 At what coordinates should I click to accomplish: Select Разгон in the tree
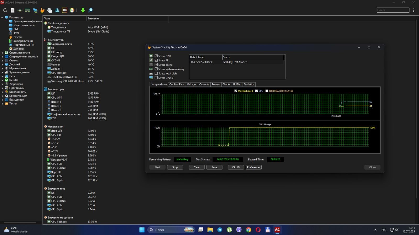[x=17, y=37]
